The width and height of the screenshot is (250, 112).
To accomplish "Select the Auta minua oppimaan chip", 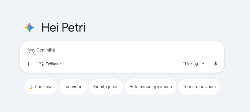I will pyautogui.click(x=150, y=87).
